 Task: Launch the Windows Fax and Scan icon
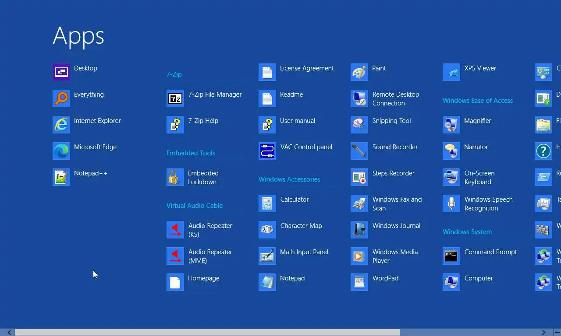coord(359,203)
